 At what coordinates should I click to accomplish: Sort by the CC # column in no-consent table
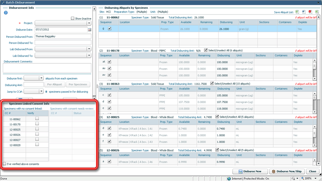click(14, 113)
